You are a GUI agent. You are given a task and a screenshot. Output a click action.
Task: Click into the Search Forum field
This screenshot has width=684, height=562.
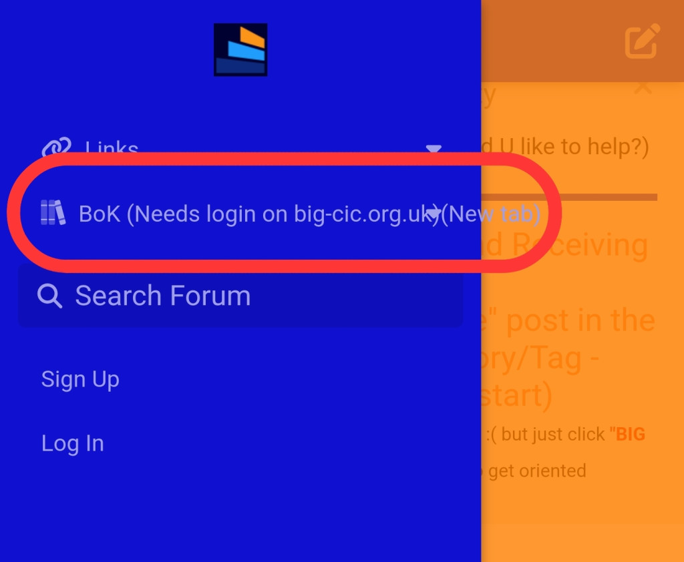coord(240,296)
